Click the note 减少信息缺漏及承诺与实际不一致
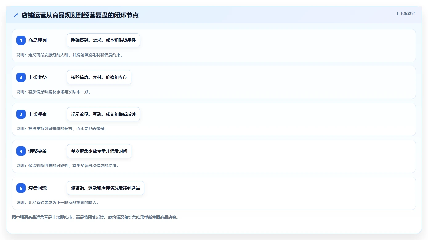428x240 pixels. tap(53, 92)
